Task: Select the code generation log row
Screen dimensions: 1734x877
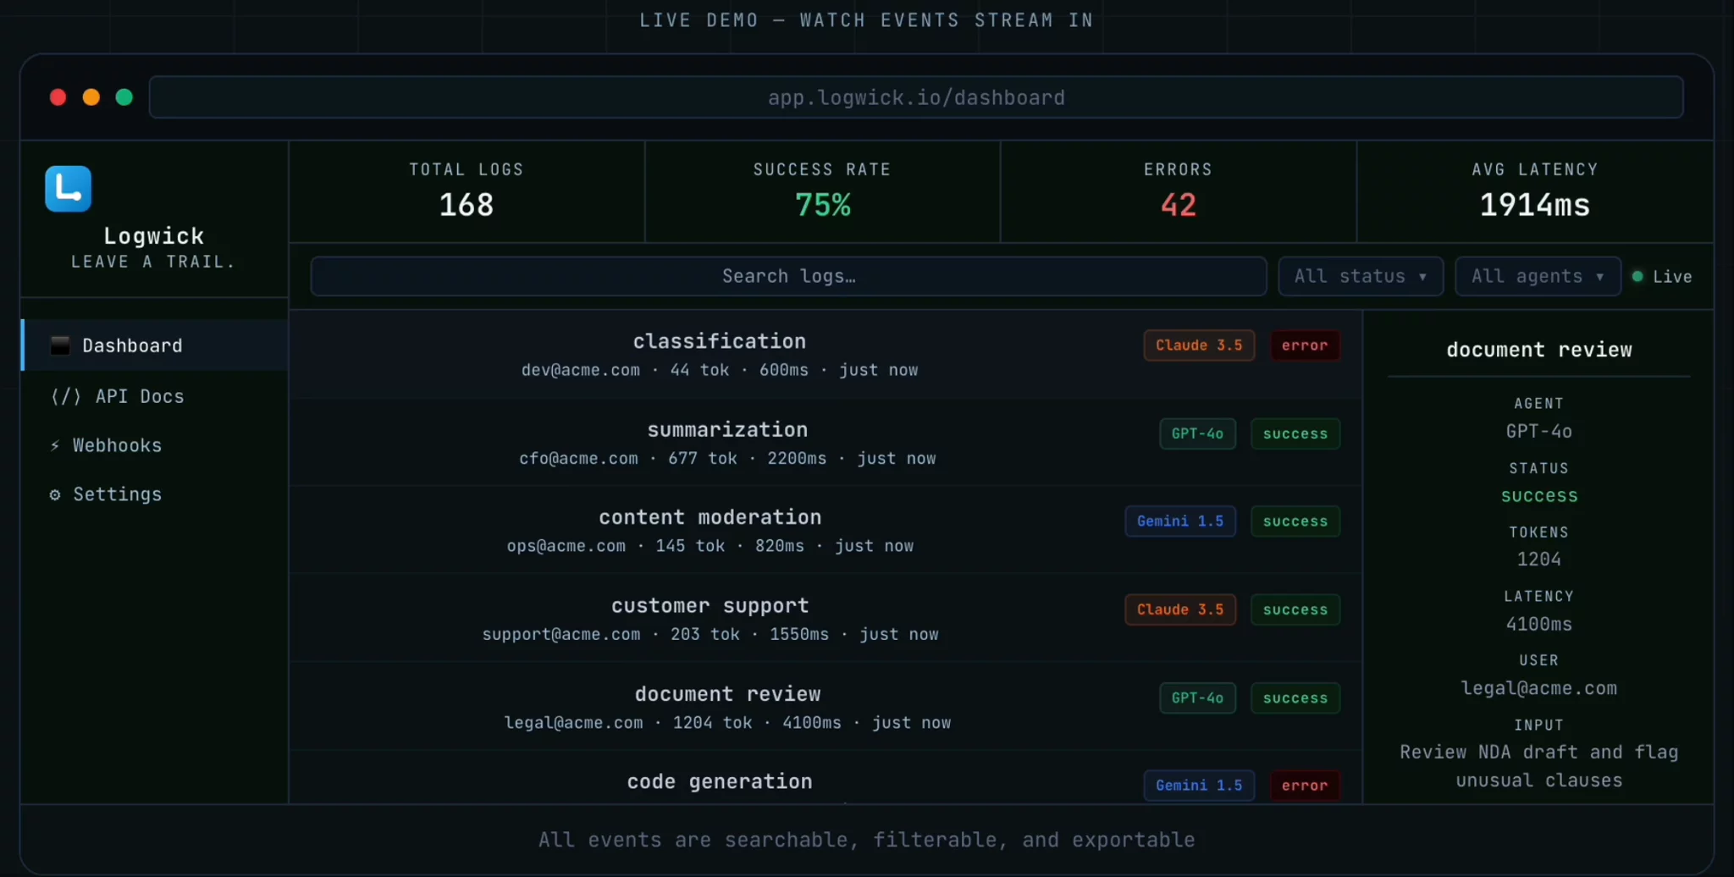Action: pos(826,778)
